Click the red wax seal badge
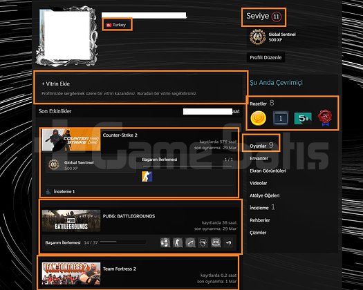Image resolution: width=363 pixels, height=290 pixels. (325, 118)
